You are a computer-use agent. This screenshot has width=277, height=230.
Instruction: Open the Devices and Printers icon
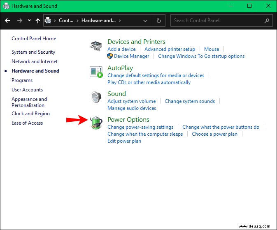click(96, 46)
